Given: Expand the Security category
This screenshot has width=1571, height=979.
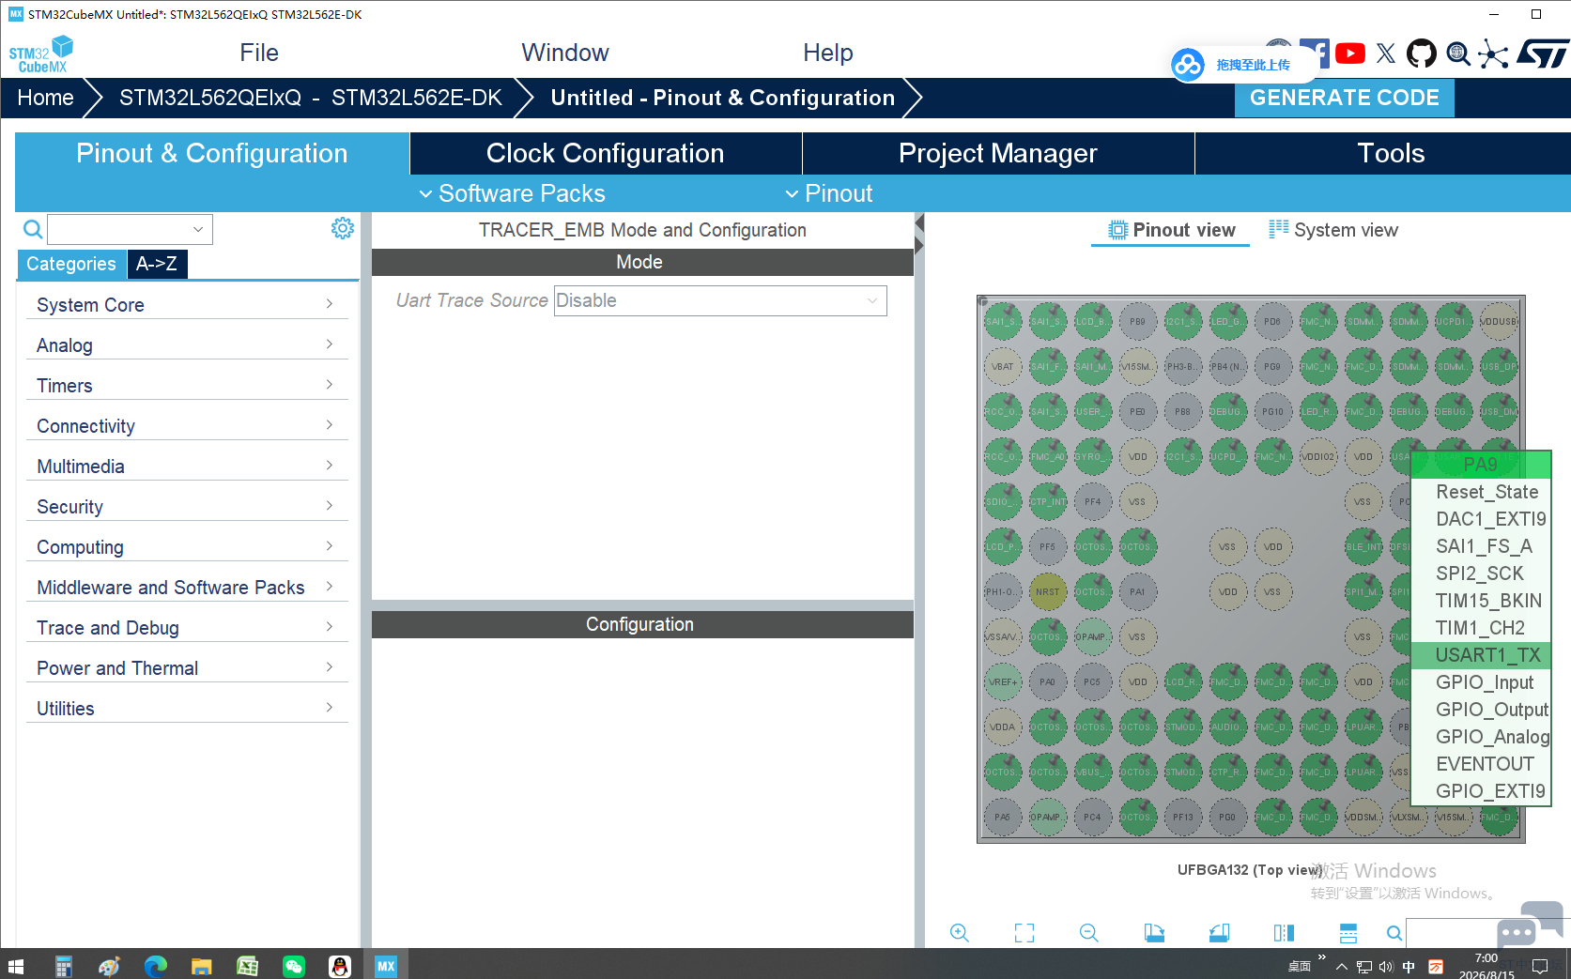Looking at the screenshot, I should 187,507.
